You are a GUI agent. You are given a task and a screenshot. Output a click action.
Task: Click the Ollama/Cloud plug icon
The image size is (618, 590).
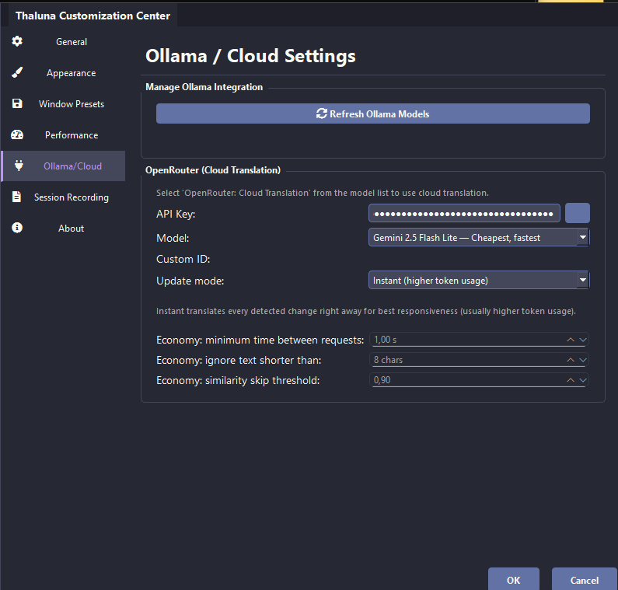coord(19,166)
